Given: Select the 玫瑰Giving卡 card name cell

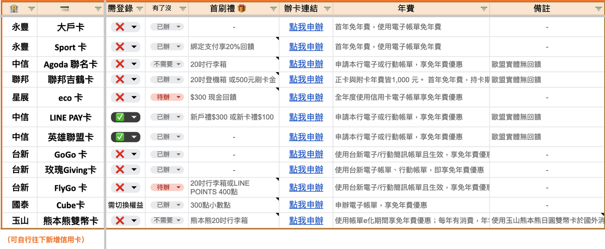Looking at the screenshot, I should point(70,170).
